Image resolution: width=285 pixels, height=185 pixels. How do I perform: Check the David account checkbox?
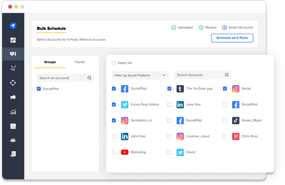point(170,152)
